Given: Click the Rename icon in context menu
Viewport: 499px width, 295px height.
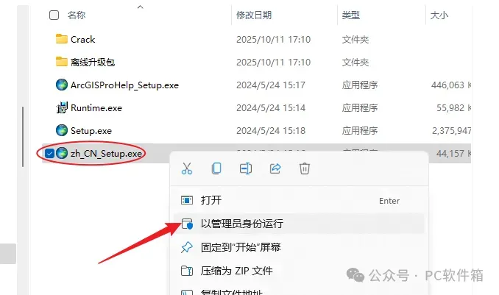Looking at the screenshot, I should (246, 168).
